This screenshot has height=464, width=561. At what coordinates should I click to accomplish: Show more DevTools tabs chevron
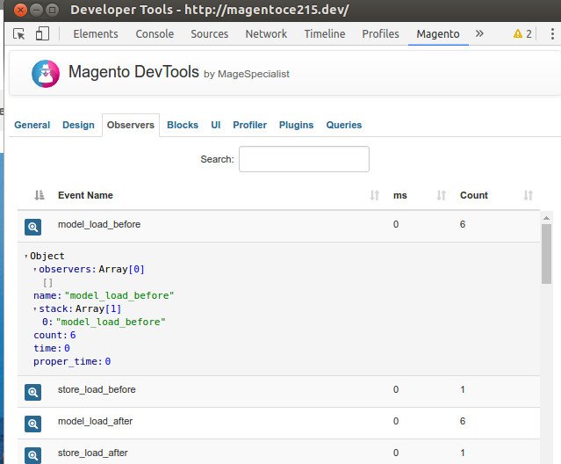[x=478, y=34]
